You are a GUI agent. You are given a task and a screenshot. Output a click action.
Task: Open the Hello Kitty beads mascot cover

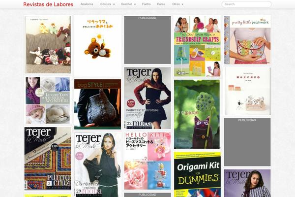coord(147,161)
